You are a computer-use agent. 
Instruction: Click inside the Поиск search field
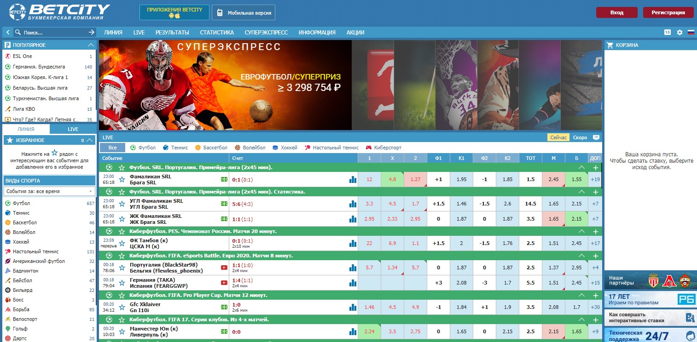[46, 32]
